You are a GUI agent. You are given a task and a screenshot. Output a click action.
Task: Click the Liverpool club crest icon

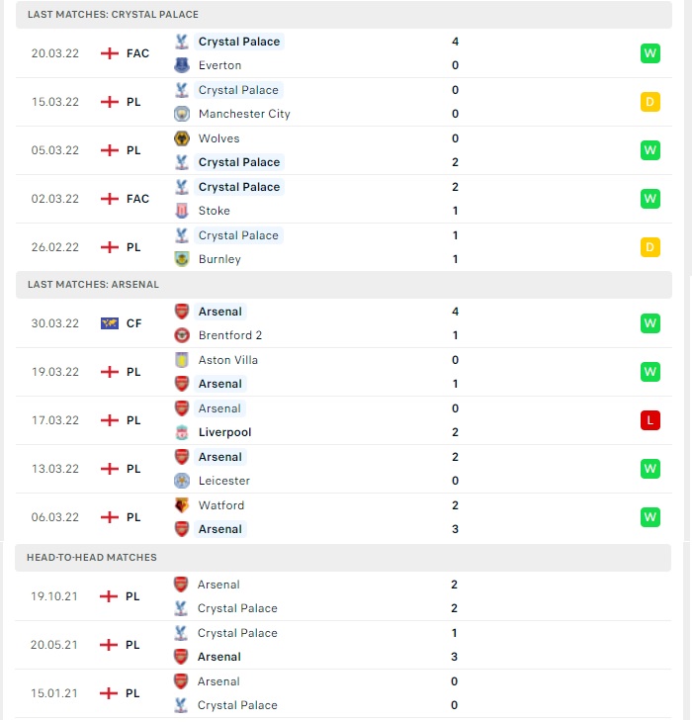pyautogui.click(x=182, y=432)
